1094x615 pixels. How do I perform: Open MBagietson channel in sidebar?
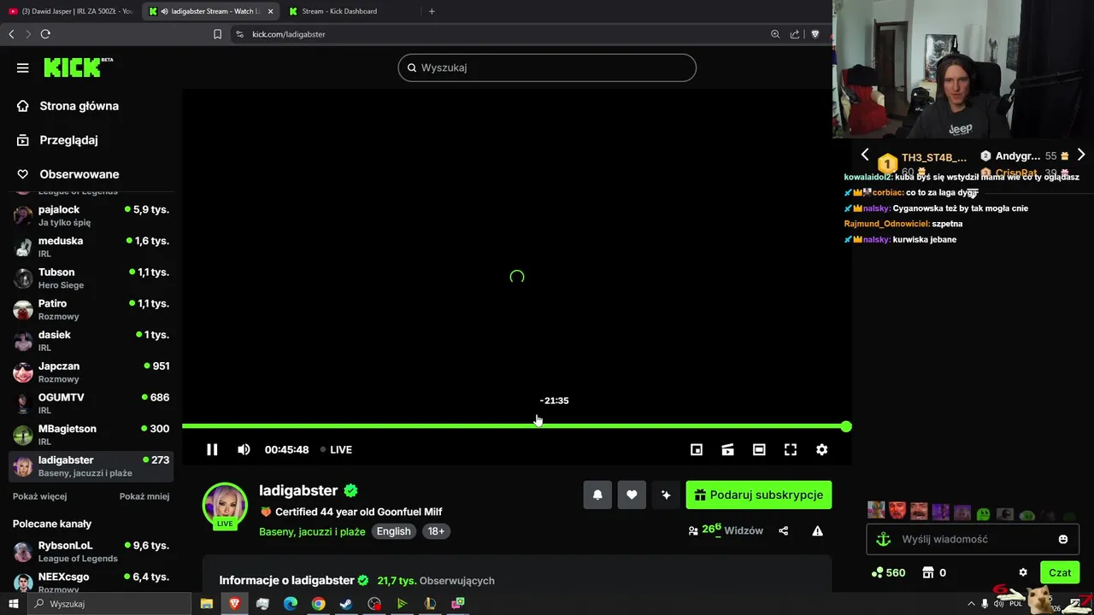[91, 435]
